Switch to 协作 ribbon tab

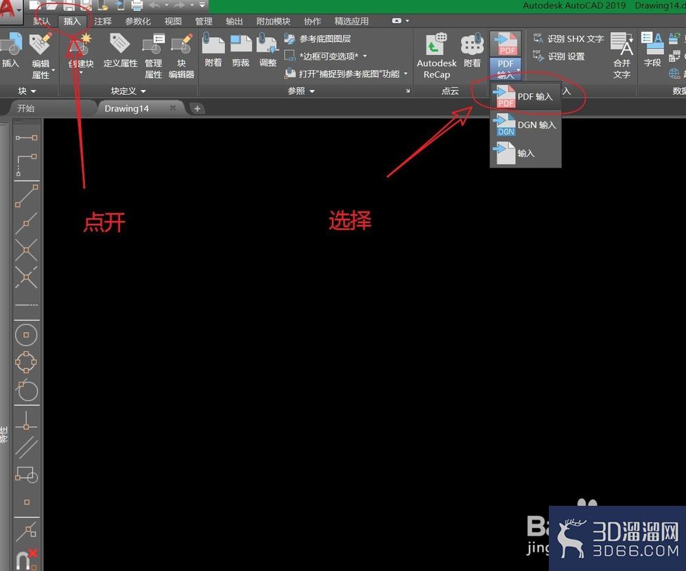[312, 21]
